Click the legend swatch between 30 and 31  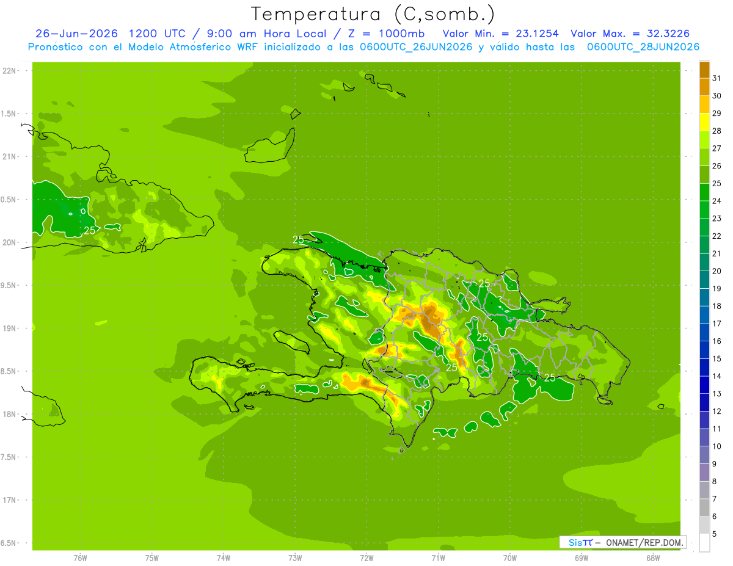[x=704, y=87]
